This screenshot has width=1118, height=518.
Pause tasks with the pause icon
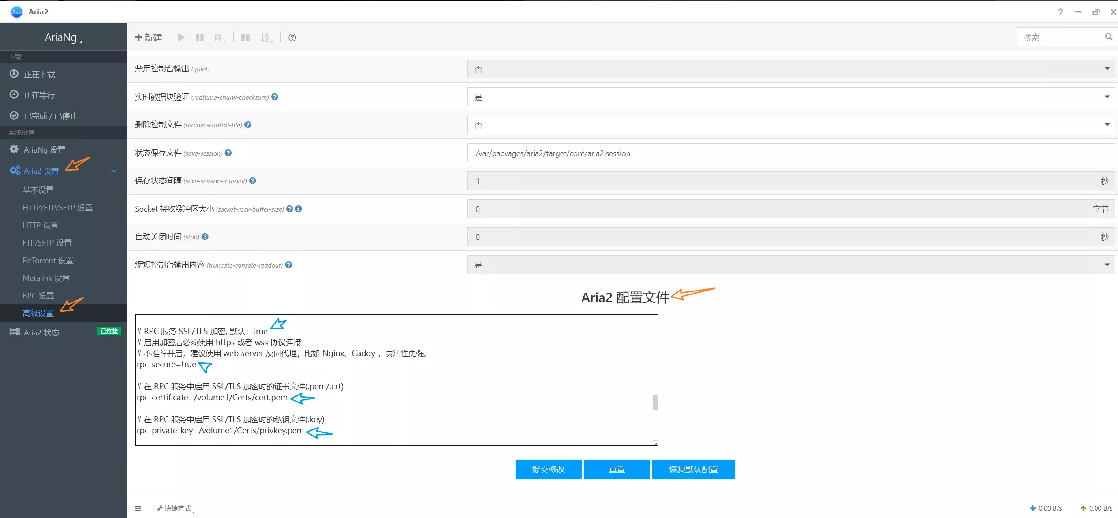tap(200, 37)
